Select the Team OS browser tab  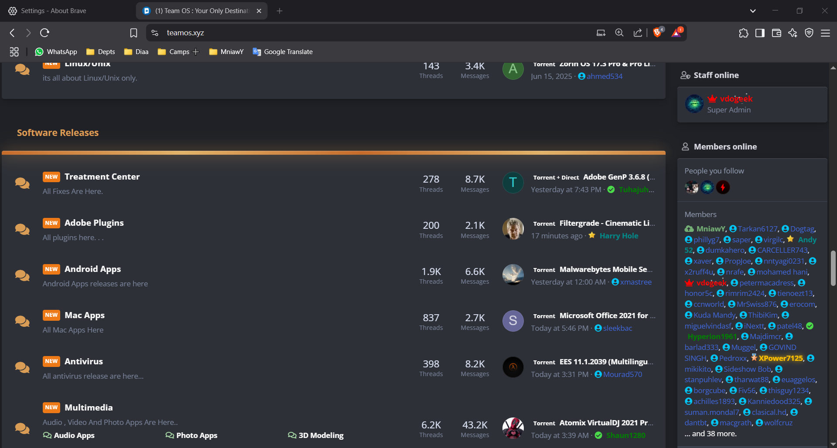pos(202,11)
